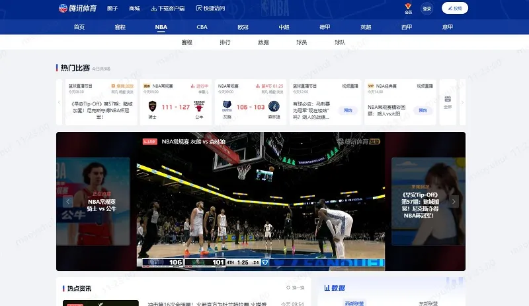529x306 pixels.
Task: Switch to the 球队 sub-tab
Action: click(340, 42)
